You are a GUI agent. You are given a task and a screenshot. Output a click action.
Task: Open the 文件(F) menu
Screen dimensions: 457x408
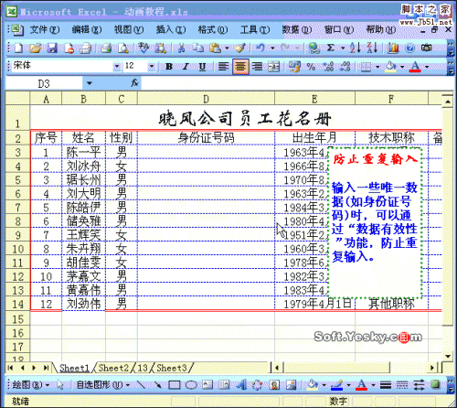45,29
